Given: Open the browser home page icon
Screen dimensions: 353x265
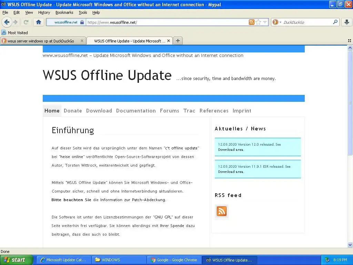Looking at the screenshot, I should [39, 22].
